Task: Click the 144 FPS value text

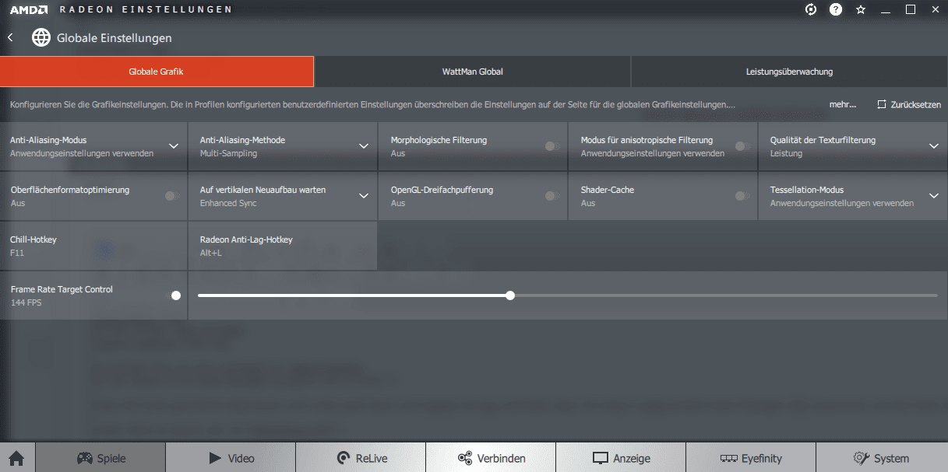Action: [26, 302]
